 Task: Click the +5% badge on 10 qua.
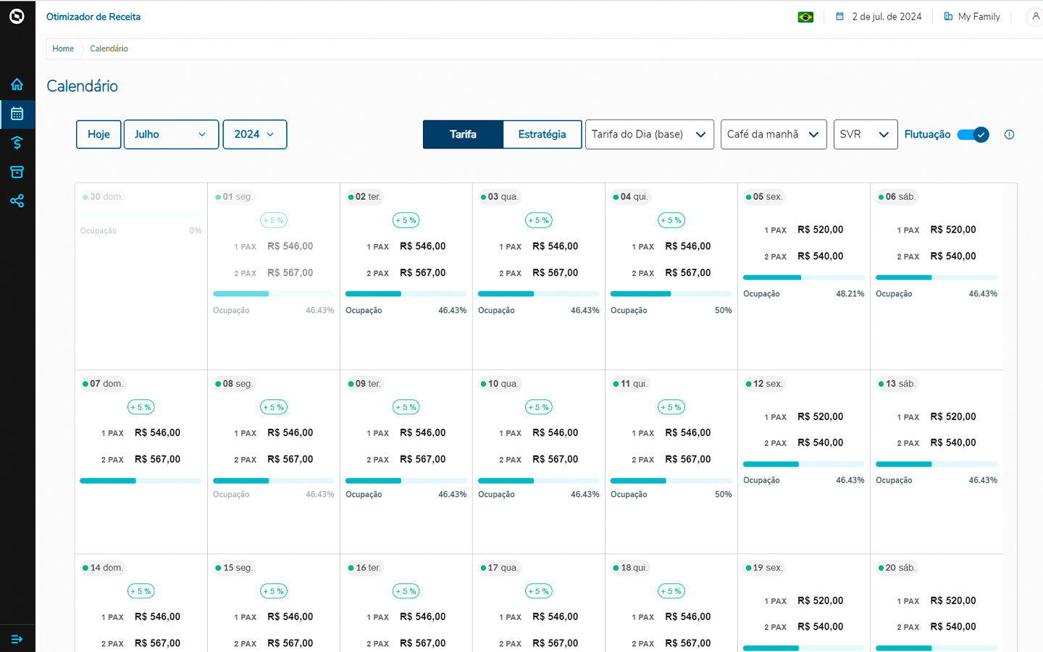539,407
